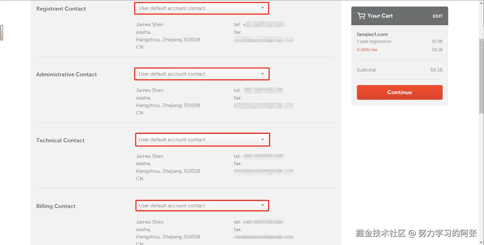The image size is (484, 245).
Task: Click the fanqiecf.com domain name
Action: coord(372,34)
